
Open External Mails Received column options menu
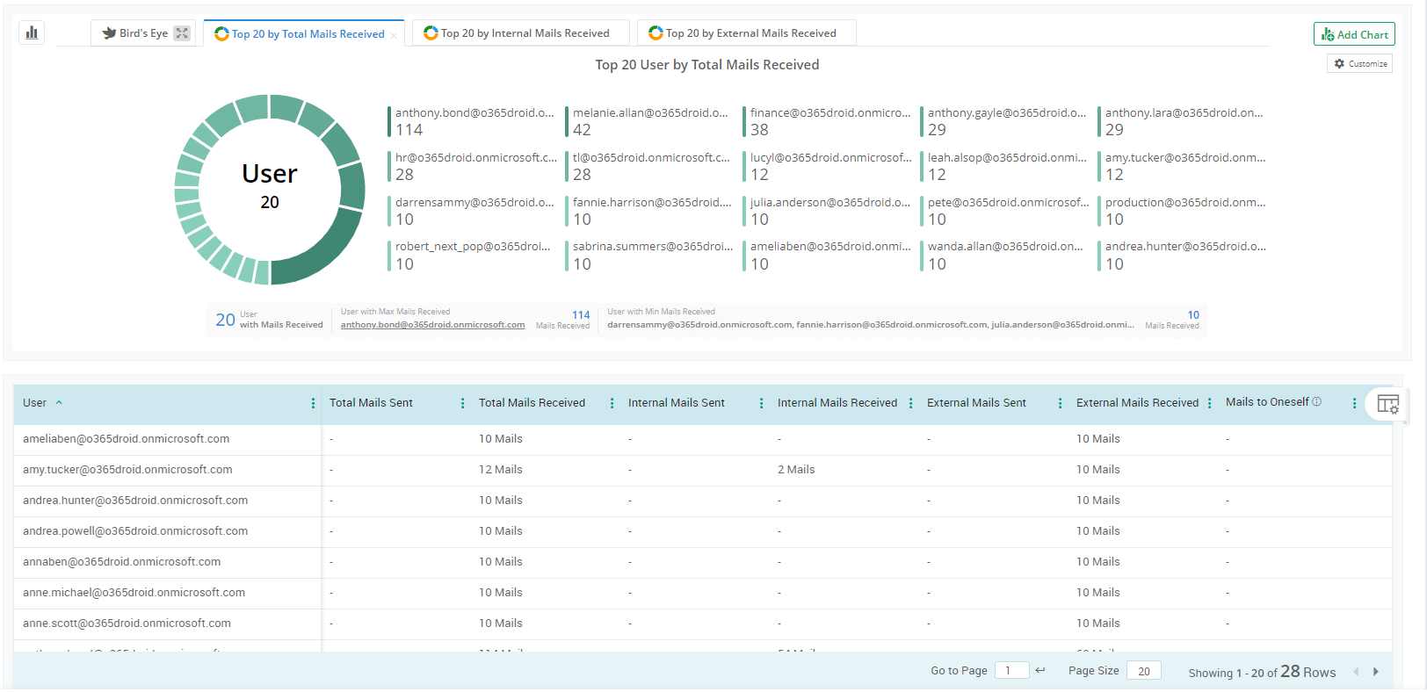pos(1209,403)
